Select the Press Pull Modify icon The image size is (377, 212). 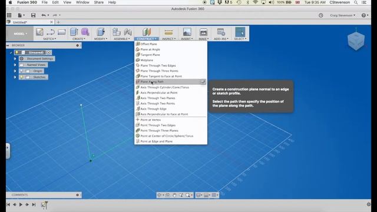coord(101,32)
